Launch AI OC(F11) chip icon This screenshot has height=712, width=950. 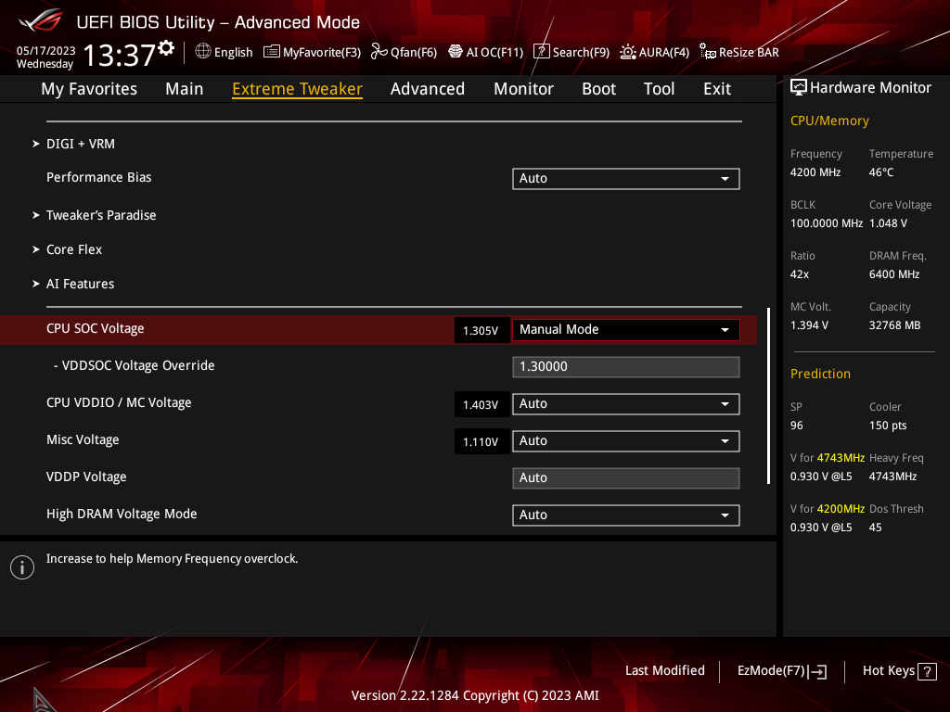(x=455, y=52)
